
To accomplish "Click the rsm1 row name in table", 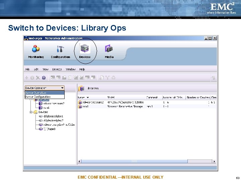I will [85, 107].
